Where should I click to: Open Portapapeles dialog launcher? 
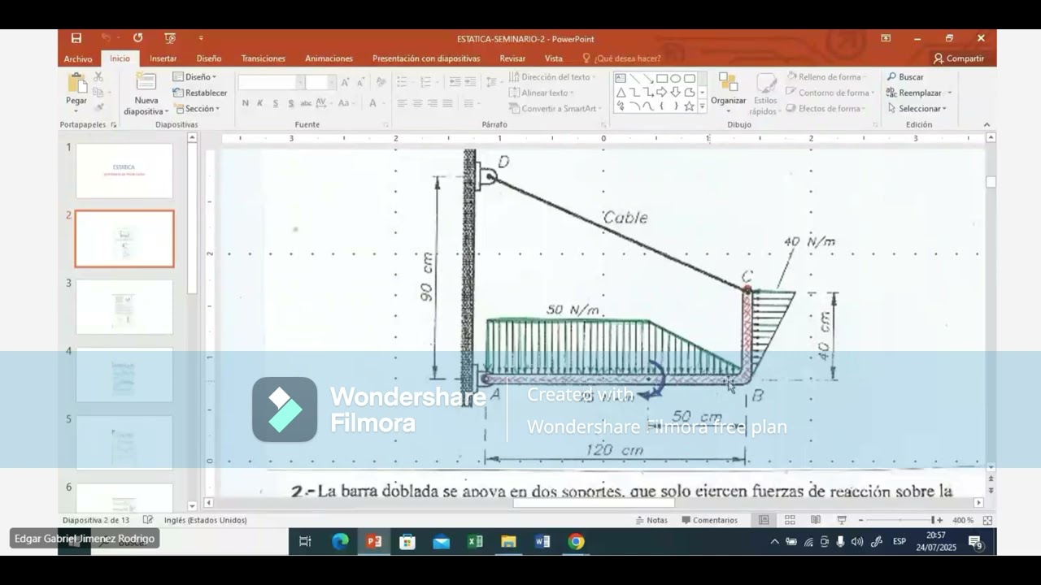coord(113,125)
